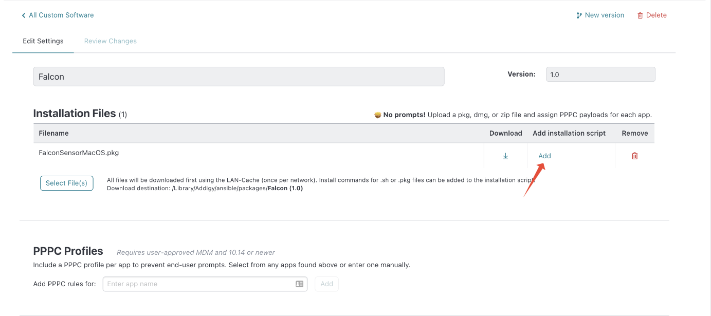Add an installation script for FalconSensorMacOS.pkg
711x316 pixels.
544,156
